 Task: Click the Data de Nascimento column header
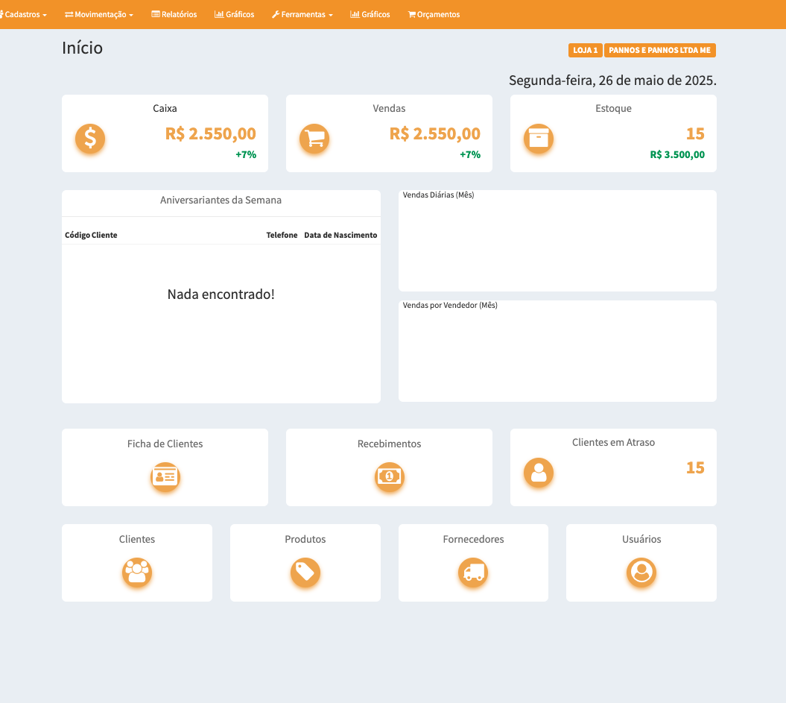click(340, 235)
